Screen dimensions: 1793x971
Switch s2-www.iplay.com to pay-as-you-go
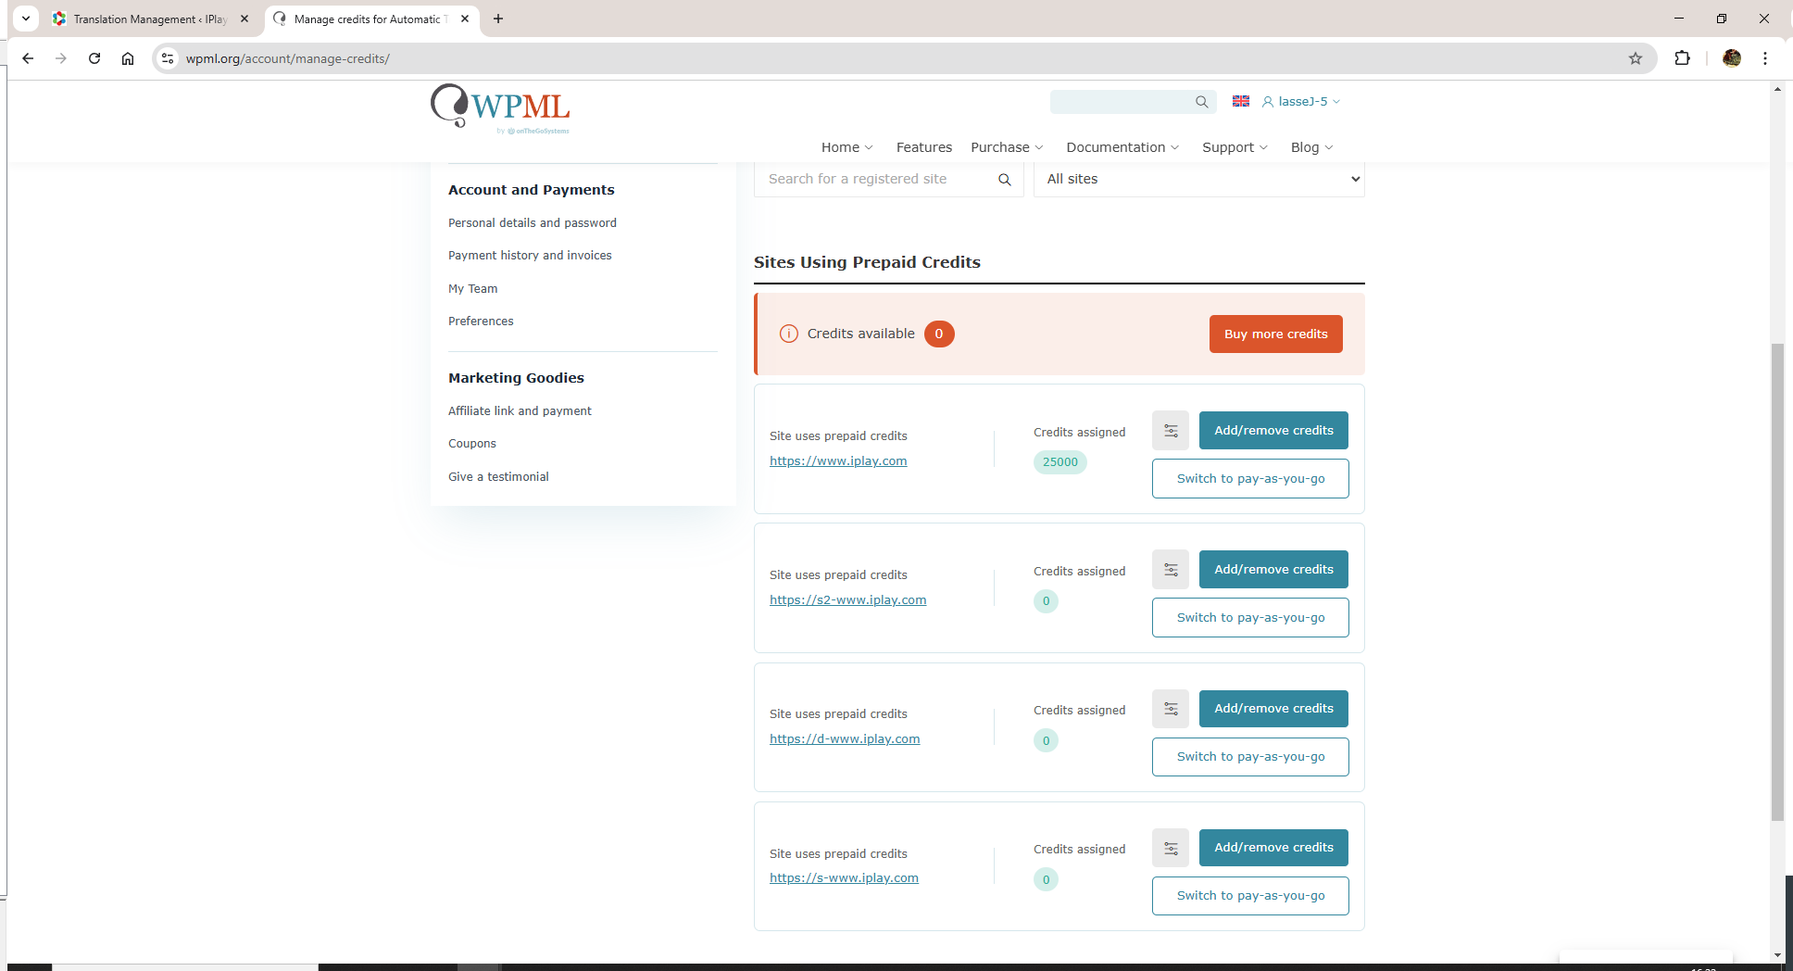coord(1250,618)
